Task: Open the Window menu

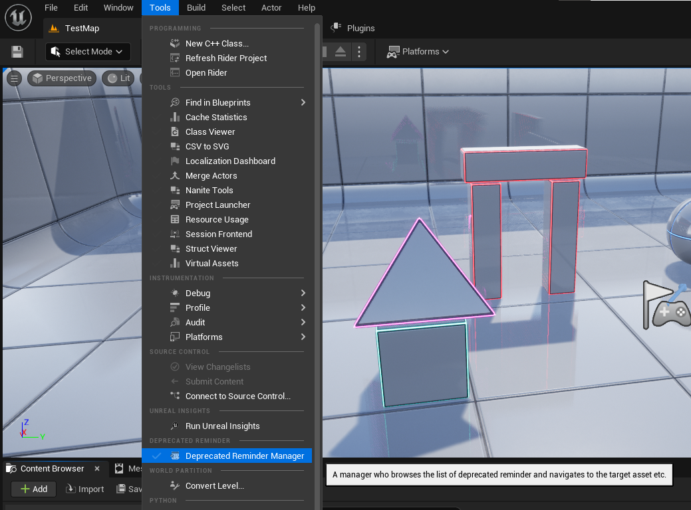Action: (x=118, y=7)
